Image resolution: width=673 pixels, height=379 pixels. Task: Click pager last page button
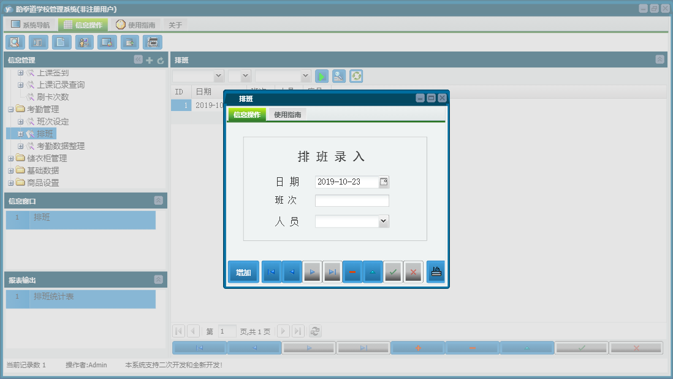(298, 331)
